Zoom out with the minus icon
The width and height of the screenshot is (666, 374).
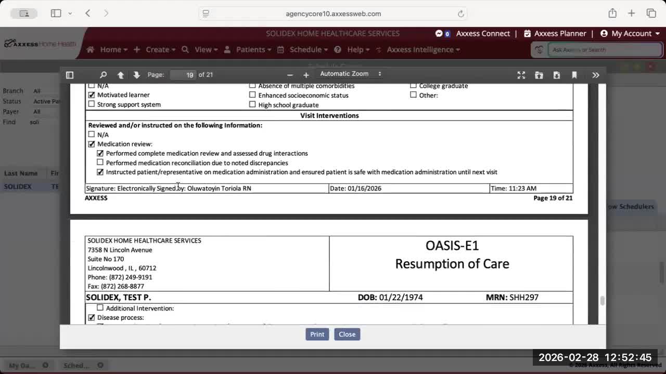(290, 75)
